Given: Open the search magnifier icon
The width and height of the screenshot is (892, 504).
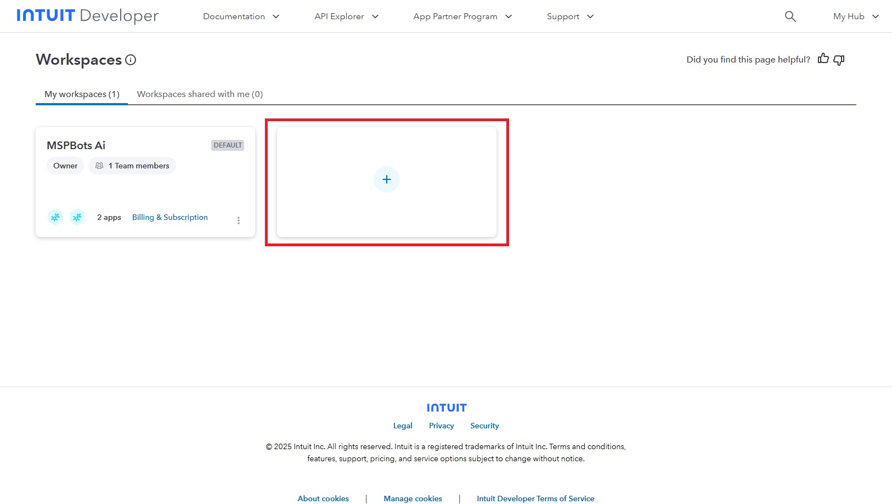Looking at the screenshot, I should (790, 16).
